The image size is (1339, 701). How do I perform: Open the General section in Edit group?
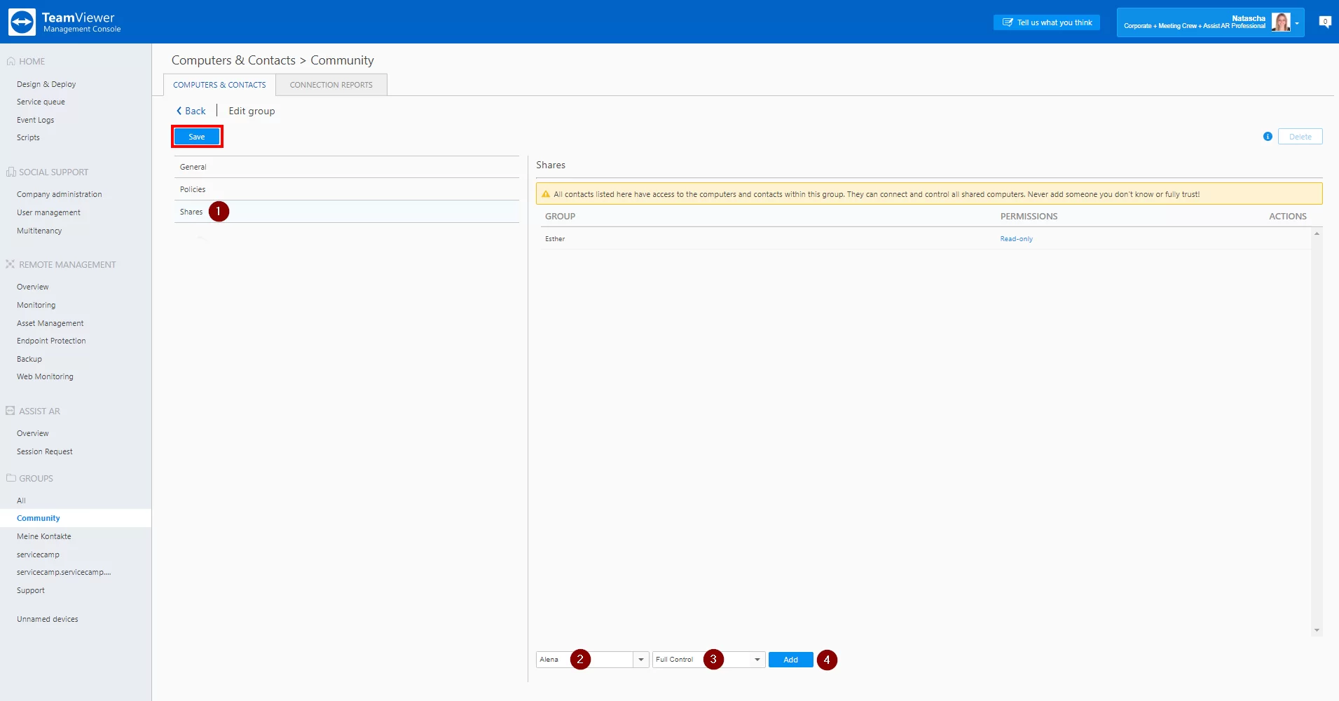pos(193,167)
